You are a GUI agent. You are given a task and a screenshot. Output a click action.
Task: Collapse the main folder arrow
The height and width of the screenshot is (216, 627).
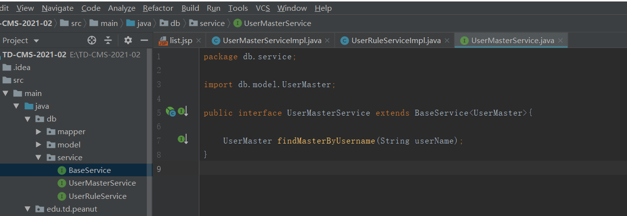coord(5,93)
